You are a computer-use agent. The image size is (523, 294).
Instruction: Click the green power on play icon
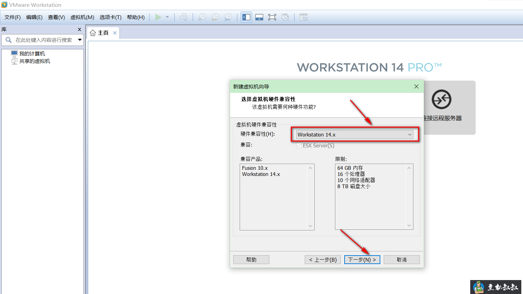click(158, 17)
